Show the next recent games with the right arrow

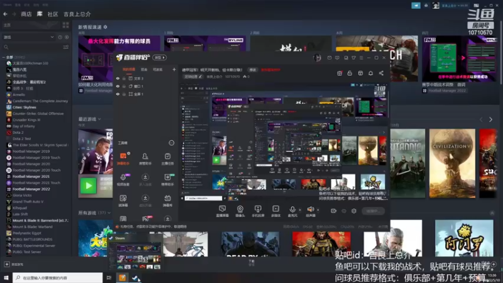click(x=490, y=119)
